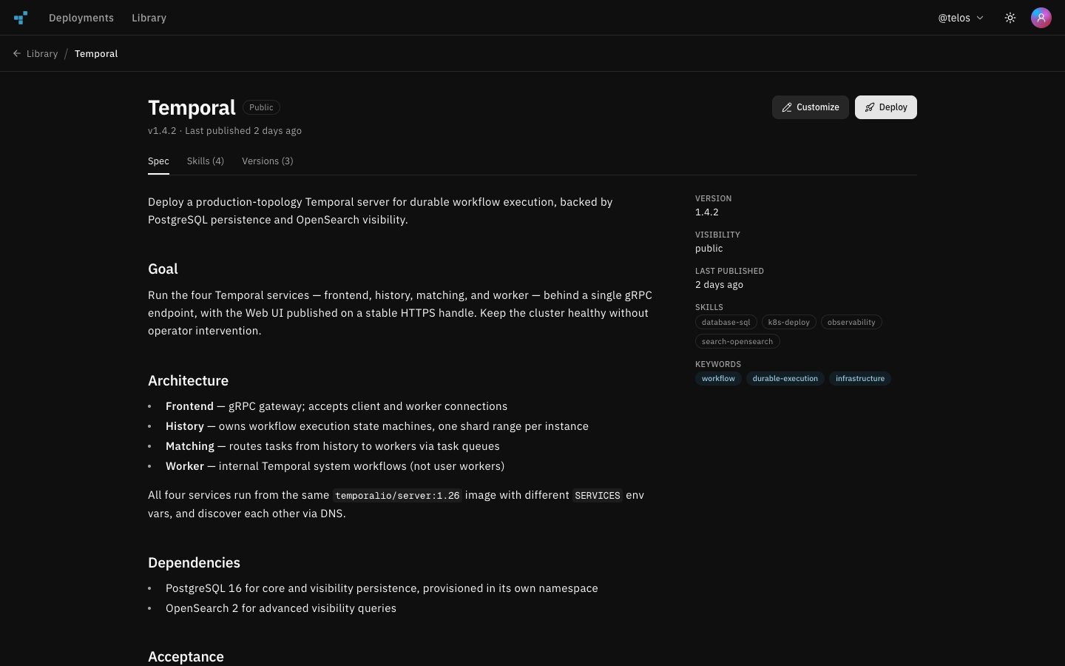Click the back arrow beside Library breadcrumb
The width and height of the screenshot is (1065, 666).
click(17, 53)
